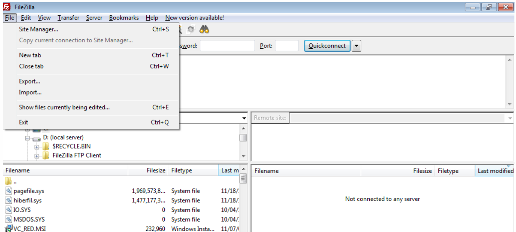
Task: Sort remote list by Last modified column
Action: click(x=495, y=171)
